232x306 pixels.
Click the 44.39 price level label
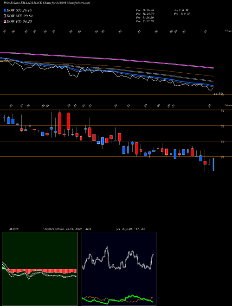[x=219, y=94]
